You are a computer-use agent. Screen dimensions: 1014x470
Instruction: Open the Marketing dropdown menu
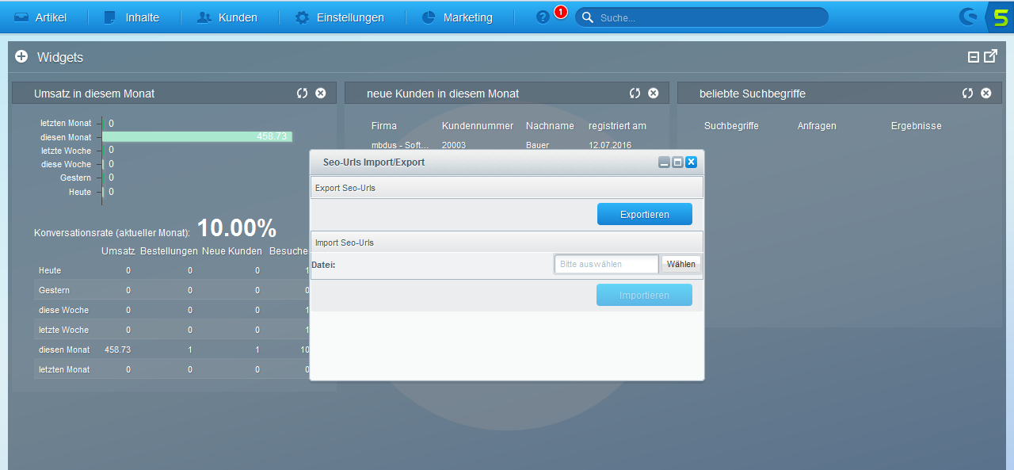pyautogui.click(x=457, y=17)
